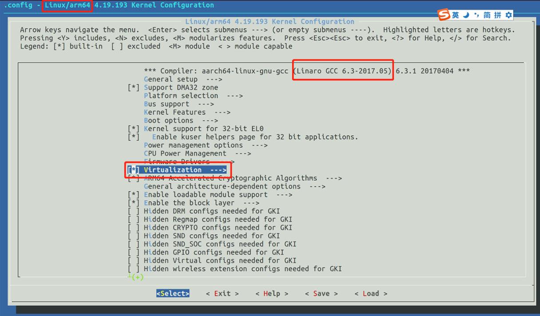Enable Hidden SND configs needed for GKI
The height and width of the screenshot is (316, 540).
point(134,236)
